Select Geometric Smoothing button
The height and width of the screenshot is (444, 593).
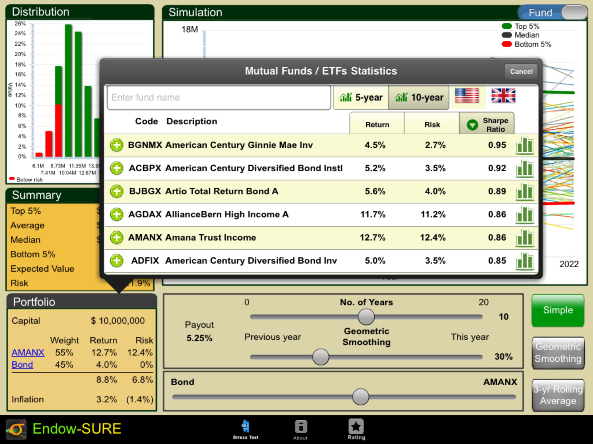(558, 353)
